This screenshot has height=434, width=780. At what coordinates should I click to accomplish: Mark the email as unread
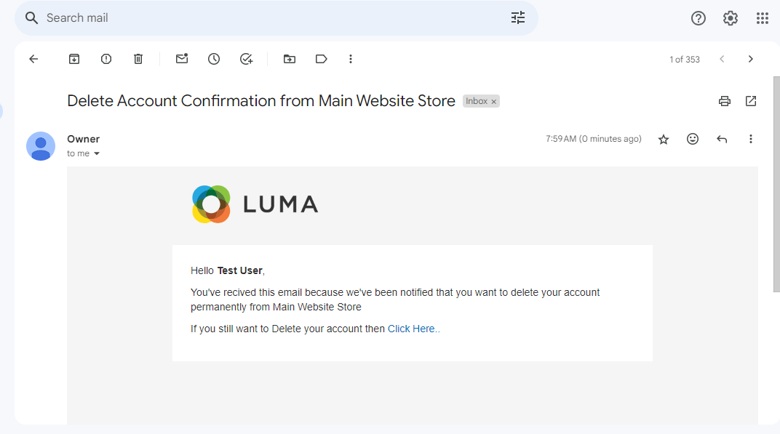pos(181,59)
